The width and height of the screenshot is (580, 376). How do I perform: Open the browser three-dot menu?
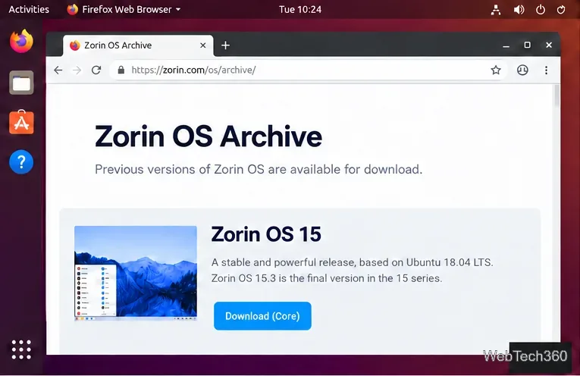(x=546, y=70)
